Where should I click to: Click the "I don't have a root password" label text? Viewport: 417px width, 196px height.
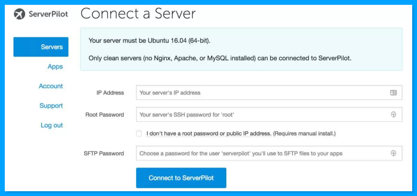coord(209,134)
